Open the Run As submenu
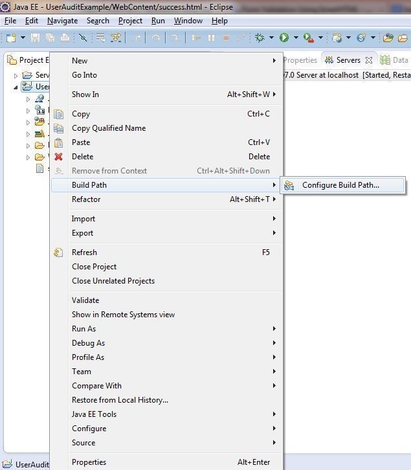 point(166,329)
